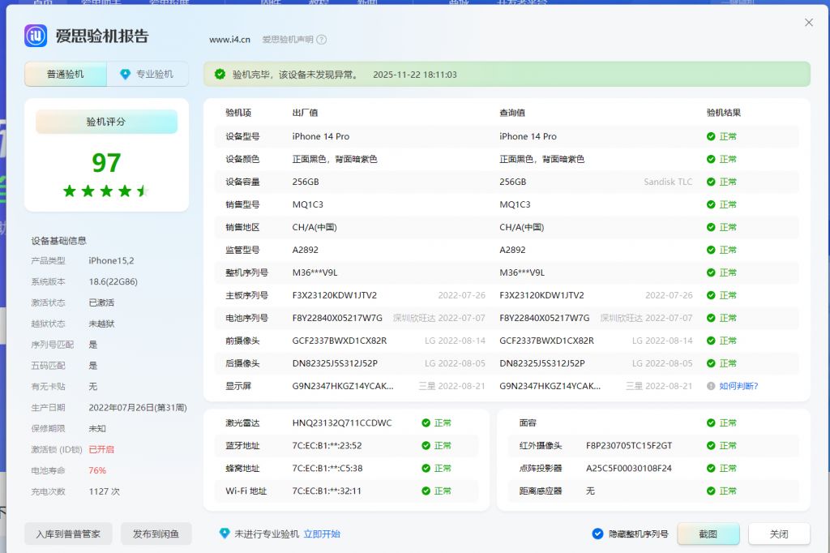Click the 关闭 close report button
This screenshot has width=830, height=553.
(x=779, y=534)
